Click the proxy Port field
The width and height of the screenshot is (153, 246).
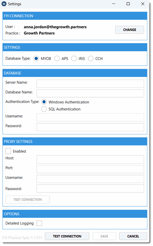coord(90,169)
